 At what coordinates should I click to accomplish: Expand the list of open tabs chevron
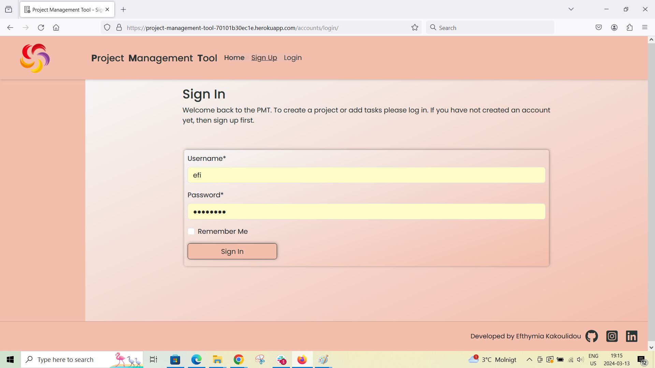coord(571,9)
